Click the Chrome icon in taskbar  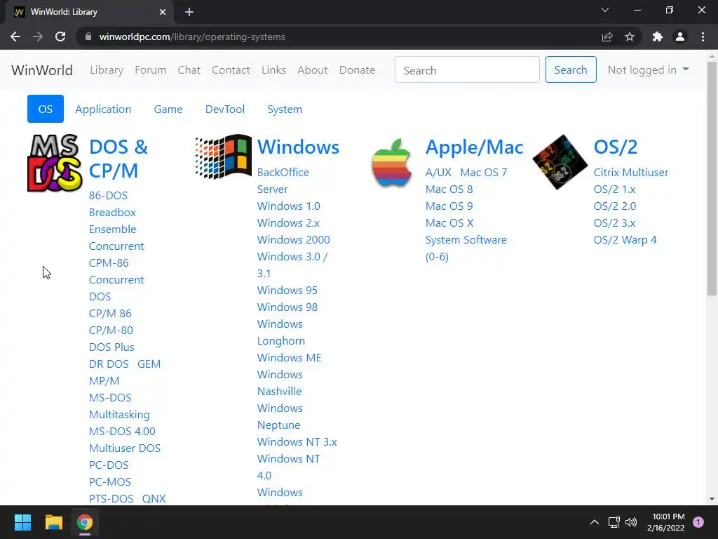[85, 522]
